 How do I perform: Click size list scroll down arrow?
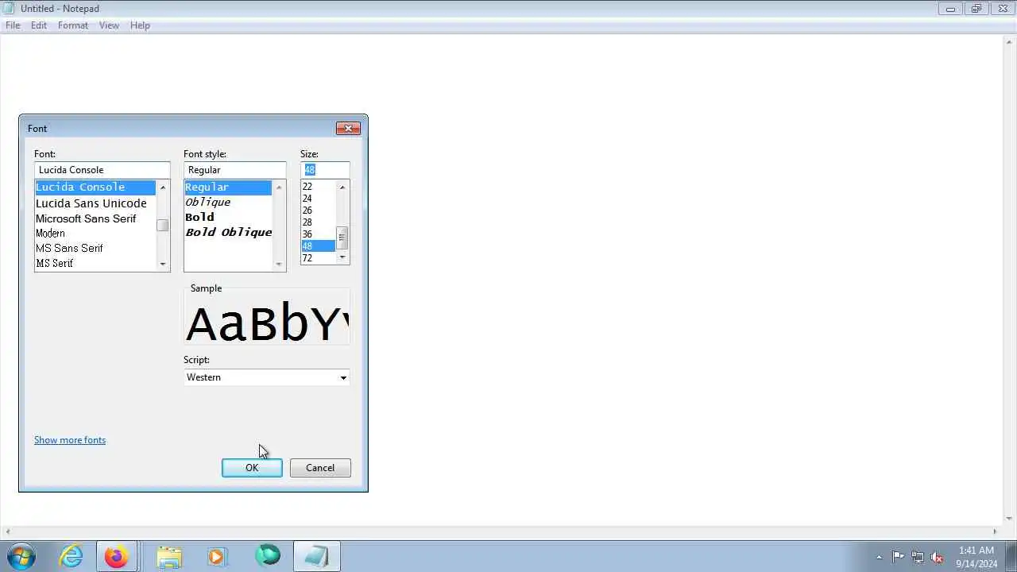coord(342,257)
